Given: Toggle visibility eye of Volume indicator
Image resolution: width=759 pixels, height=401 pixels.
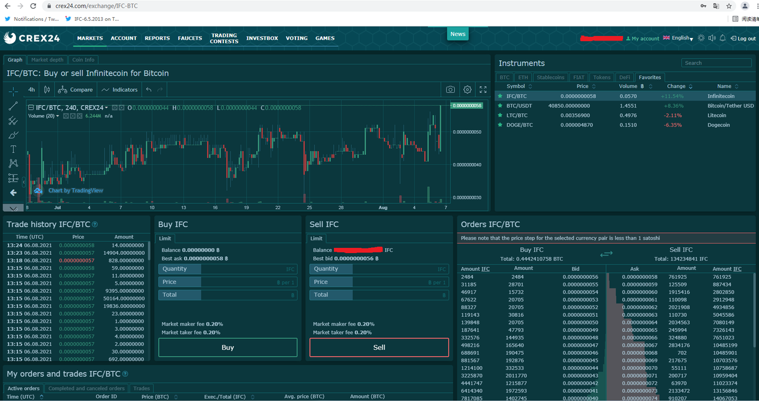Looking at the screenshot, I should (66, 116).
